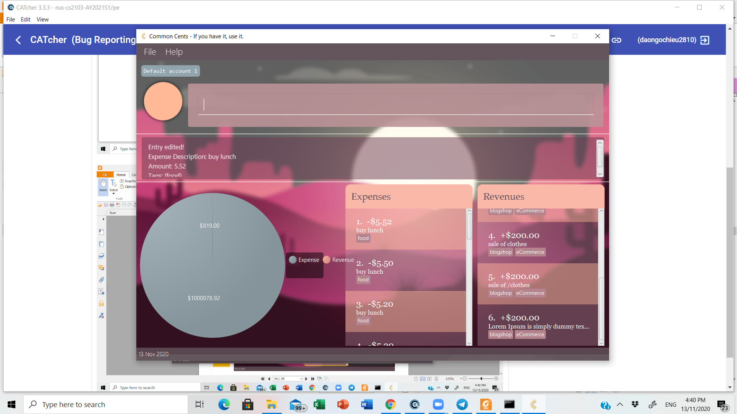Click security lock icon in PDF sidebar

pyautogui.click(x=101, y=303)
